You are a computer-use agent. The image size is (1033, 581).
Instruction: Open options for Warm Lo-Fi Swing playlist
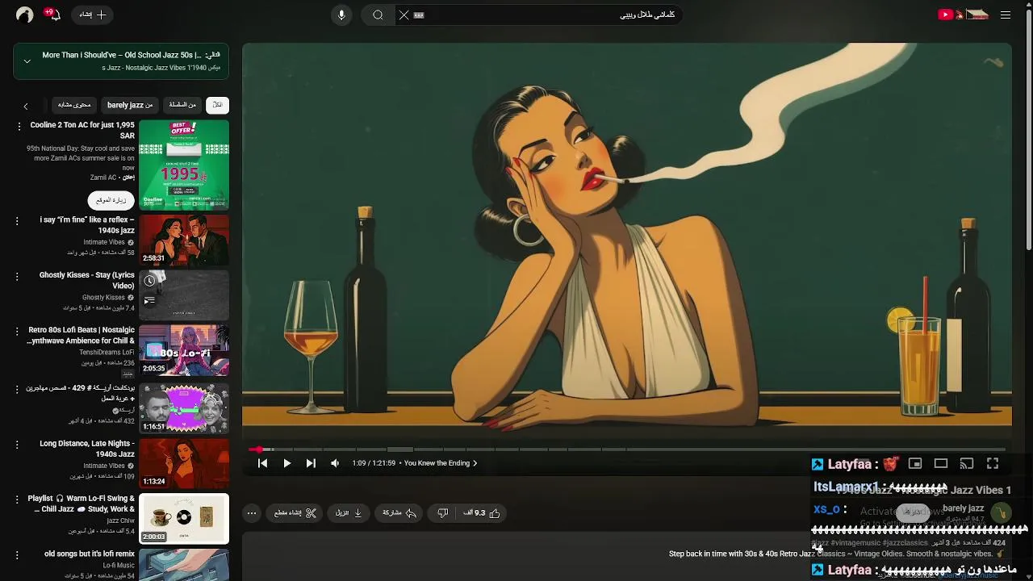tap(17, 499)
